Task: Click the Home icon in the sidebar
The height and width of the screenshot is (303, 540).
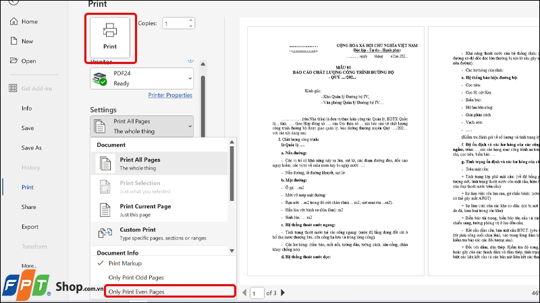Action: (x=13, y=22)
